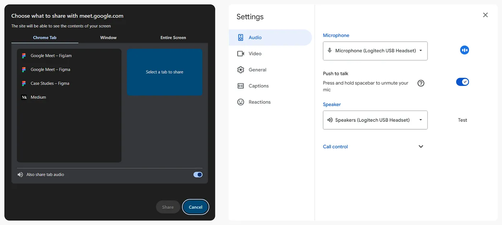Toggle off Also share tab audio
This screenshot has width=502, height=225.
click(198, 174)
